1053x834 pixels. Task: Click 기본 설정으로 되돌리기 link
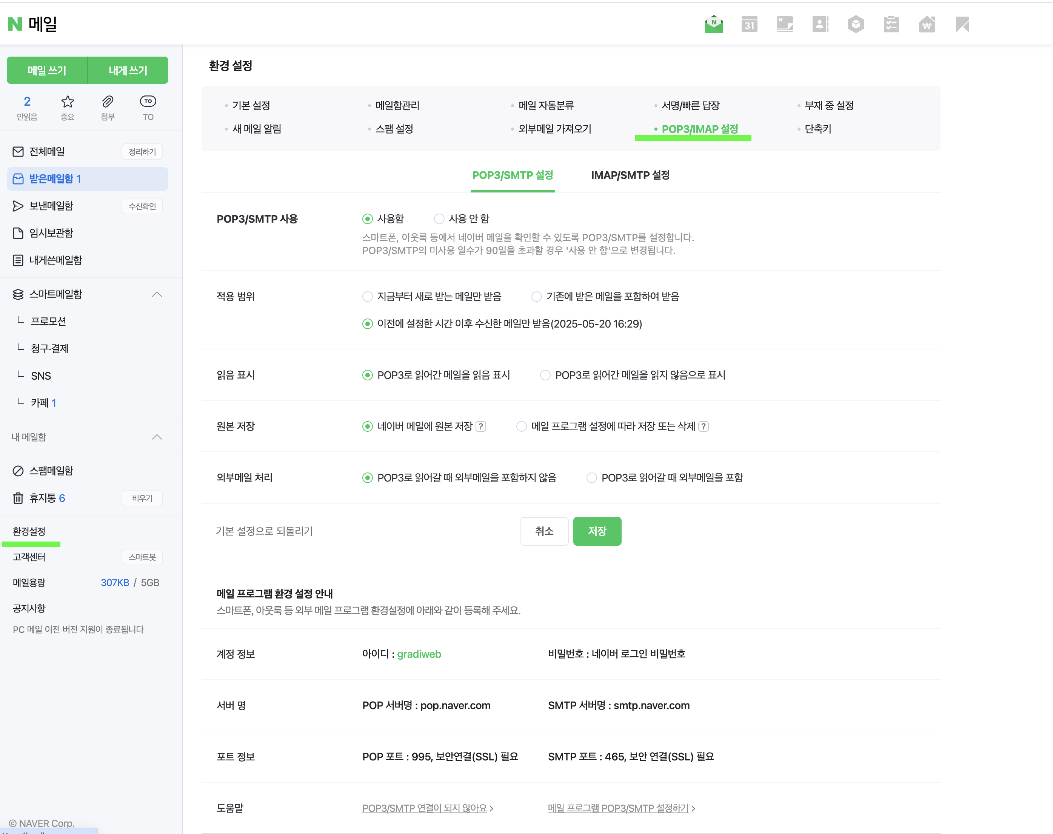264,531
